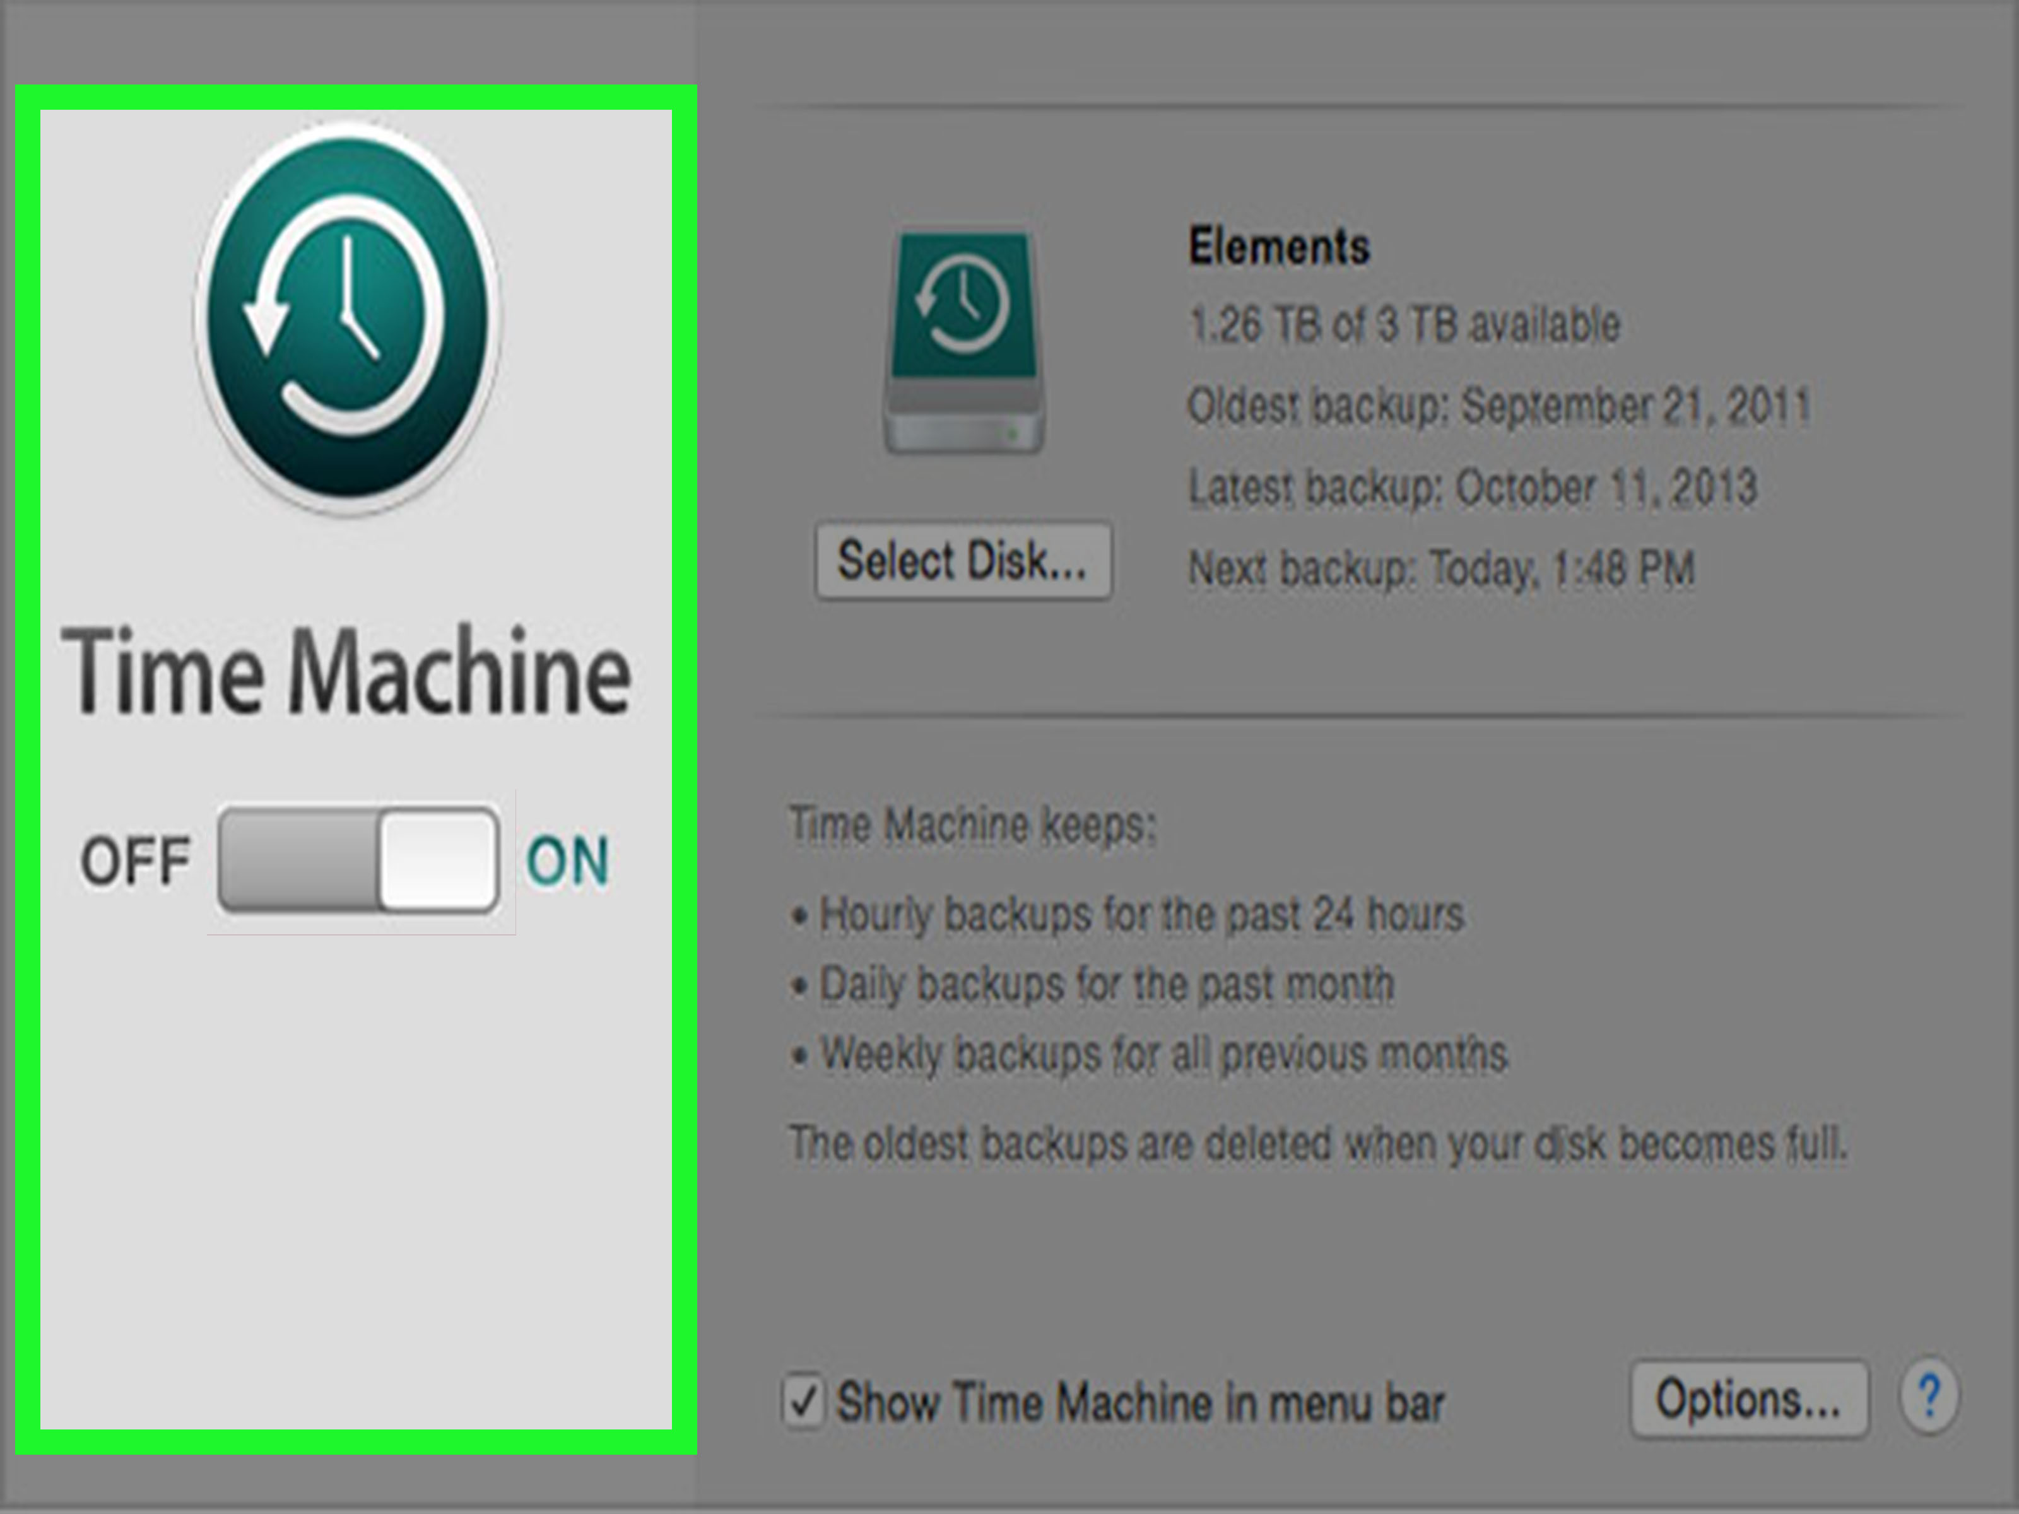
Task: Click the 1.26 TB of 3 TB available text
Action: (x=1404, y=324)
